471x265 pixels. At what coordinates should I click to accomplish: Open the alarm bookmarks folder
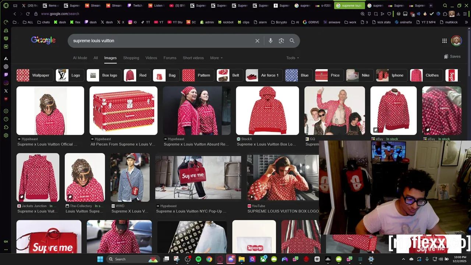260,22
